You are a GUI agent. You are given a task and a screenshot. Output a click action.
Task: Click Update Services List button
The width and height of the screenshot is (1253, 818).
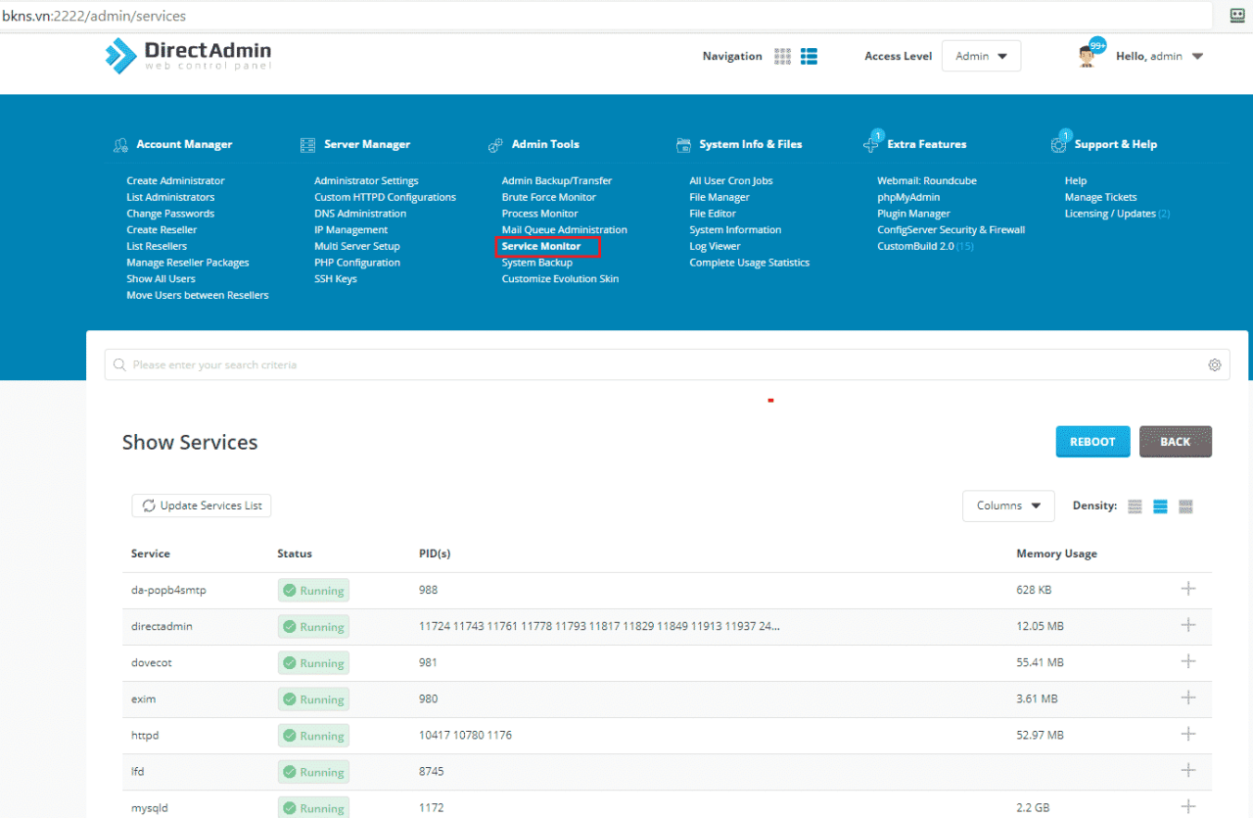[202, 505]
